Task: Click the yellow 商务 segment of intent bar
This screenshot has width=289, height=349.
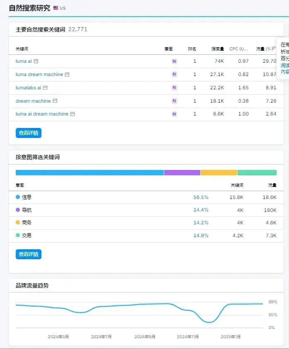Action: (219, 172)
